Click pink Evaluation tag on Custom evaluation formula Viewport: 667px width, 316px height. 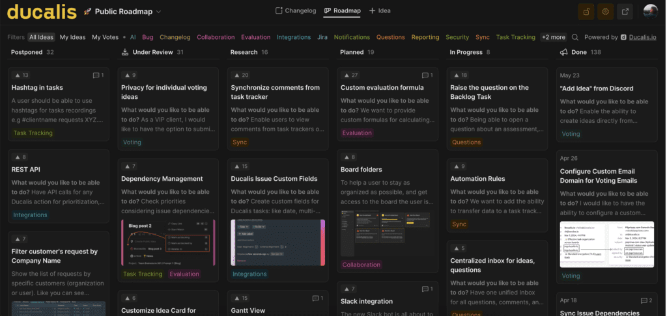coord(357,133)
